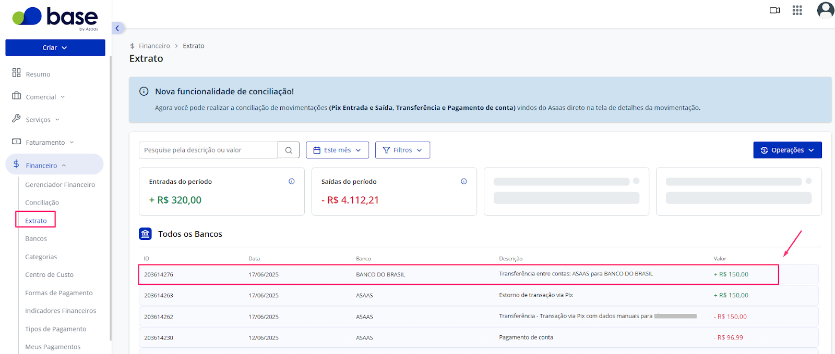835x354 pixels.
Task: Focus the description or value search field
Action: 208,150
